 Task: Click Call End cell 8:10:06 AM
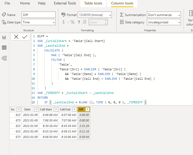pos(68,137)
